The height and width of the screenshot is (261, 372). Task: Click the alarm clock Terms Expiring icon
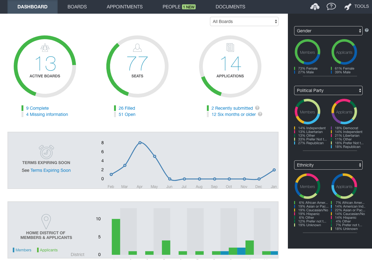46,152
